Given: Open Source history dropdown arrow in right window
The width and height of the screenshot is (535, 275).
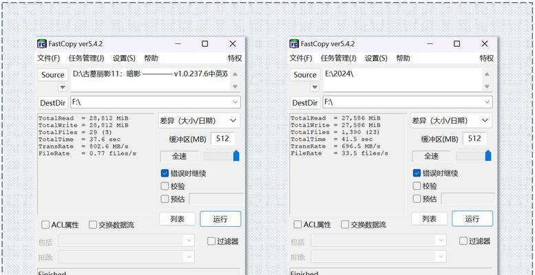Looking at the screenshot, I should coord(315,87).
